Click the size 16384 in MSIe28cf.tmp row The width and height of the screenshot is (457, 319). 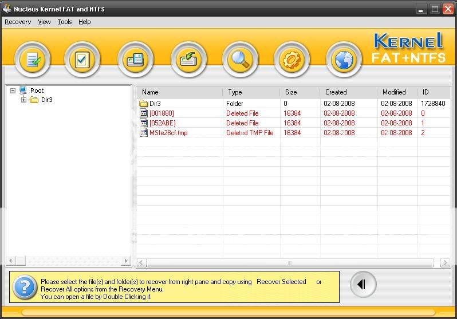[x=292, y=133]
